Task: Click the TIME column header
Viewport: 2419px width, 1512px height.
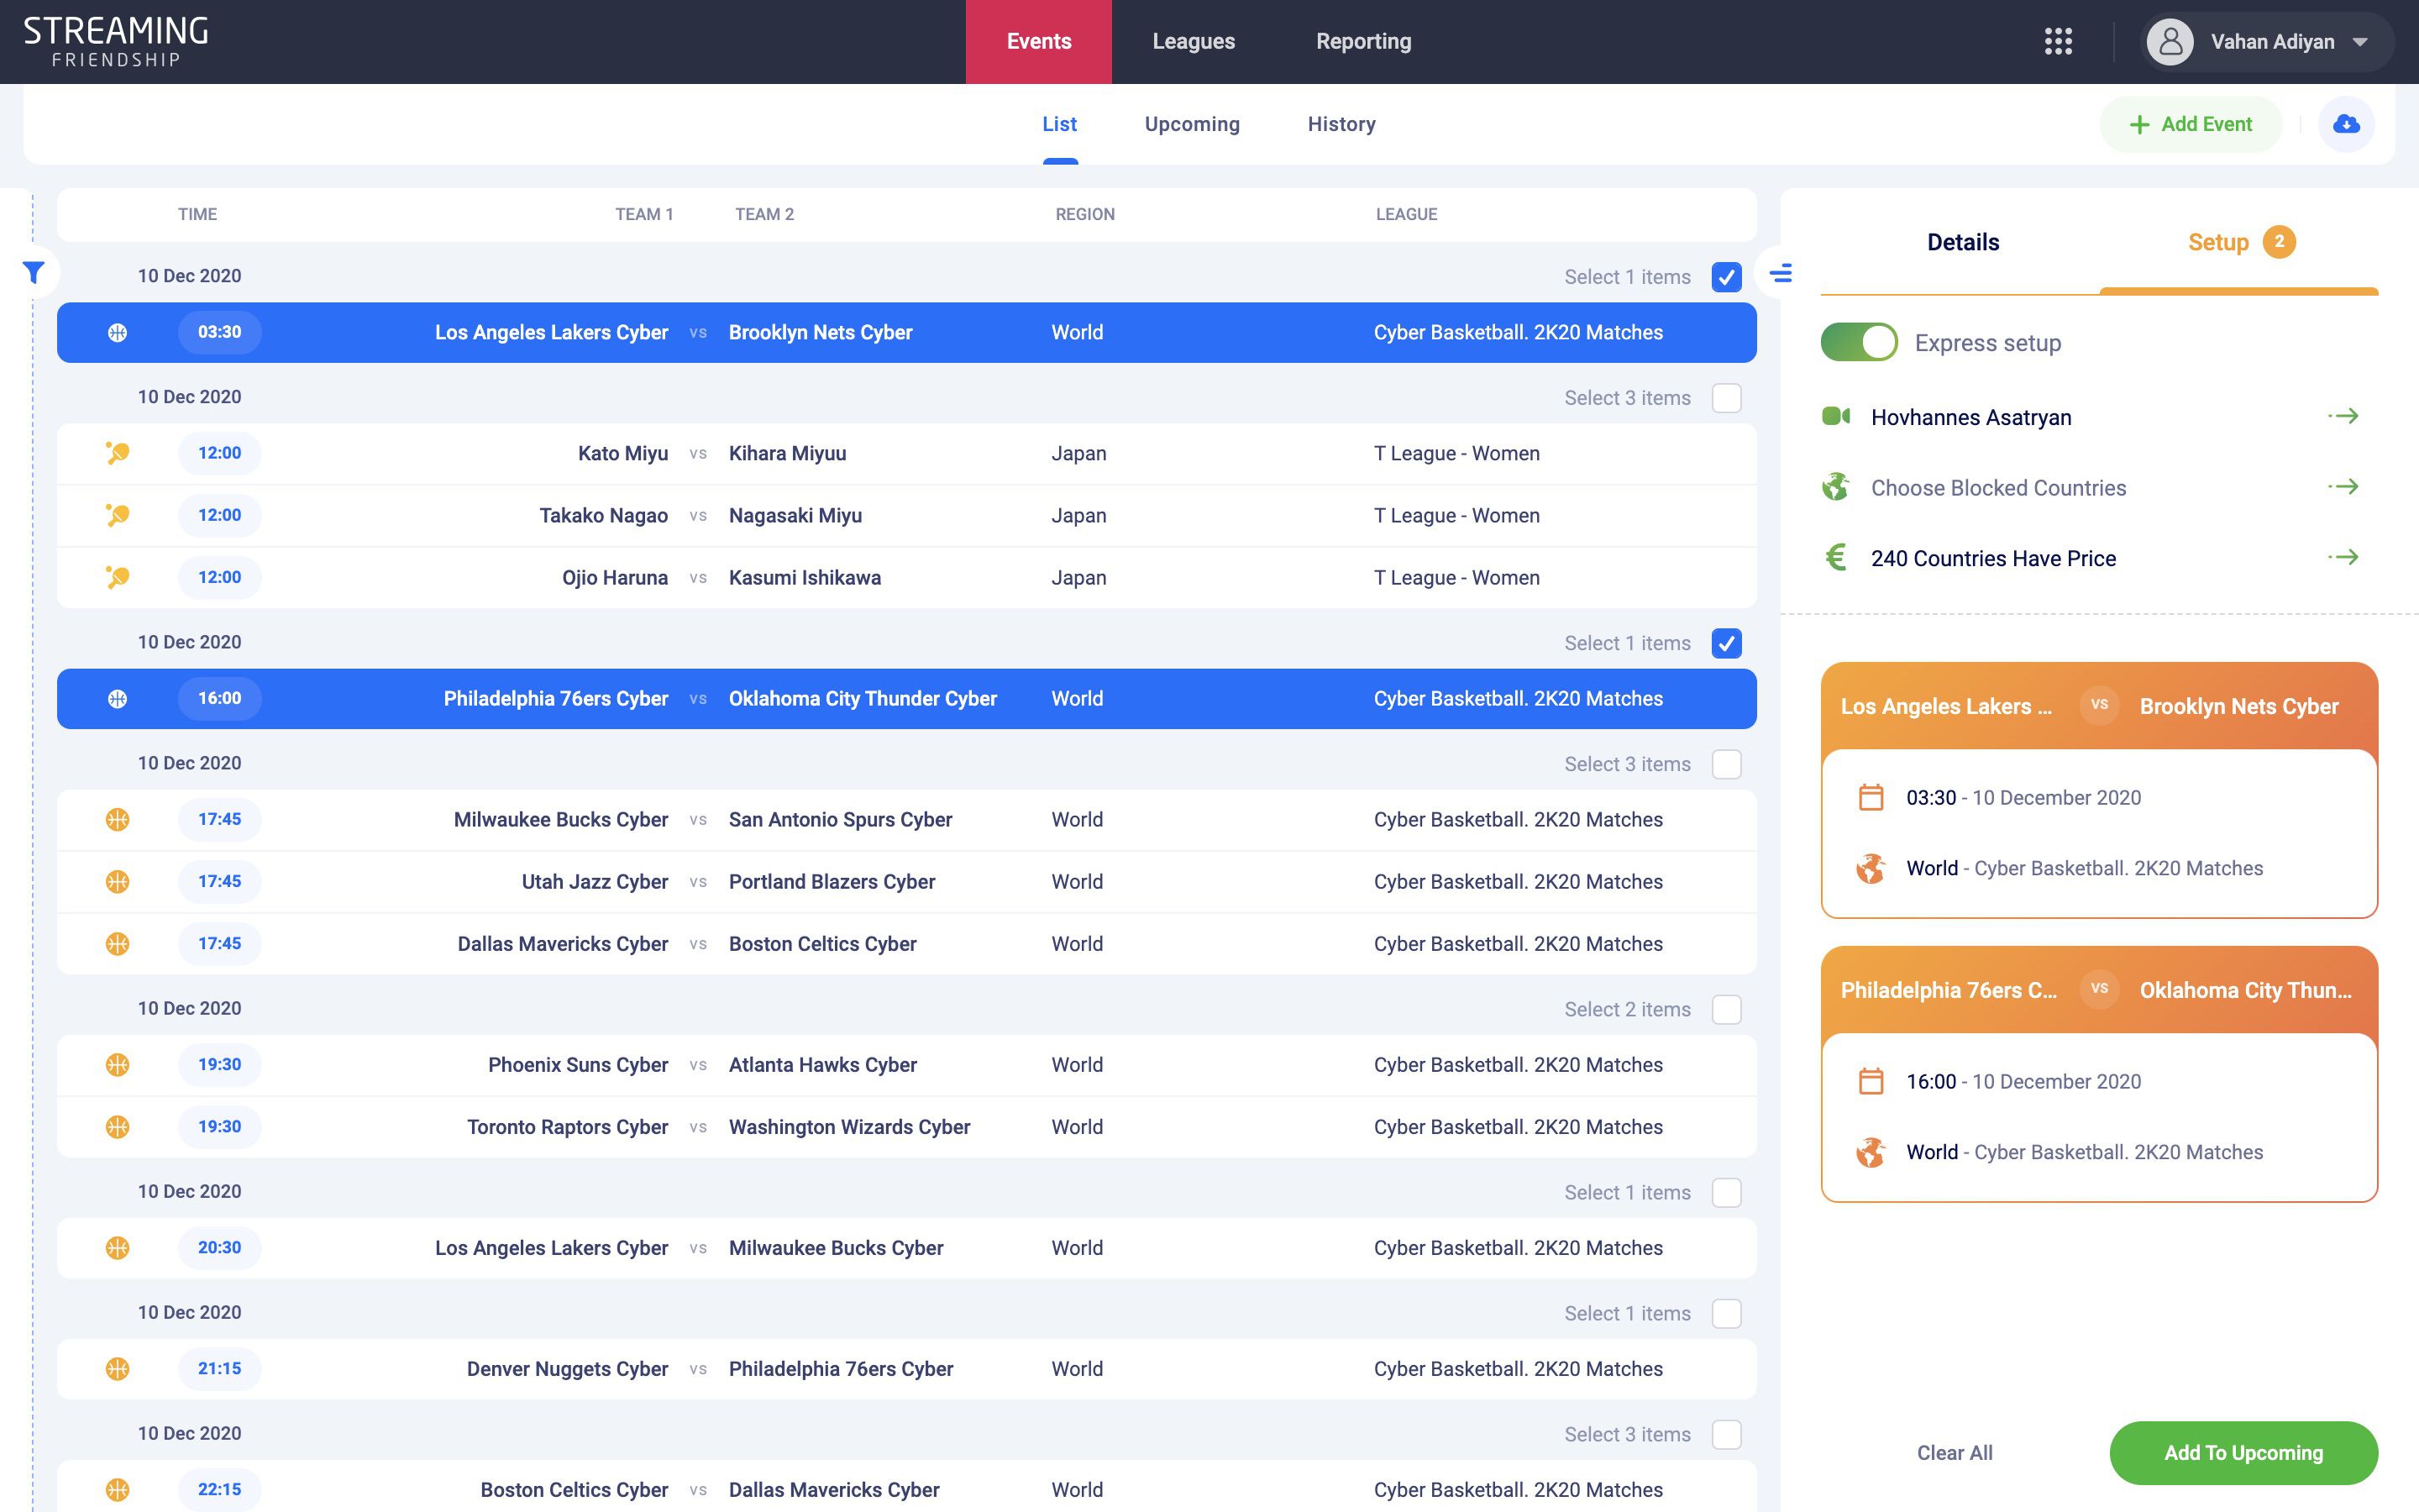Action: [198, 214]
